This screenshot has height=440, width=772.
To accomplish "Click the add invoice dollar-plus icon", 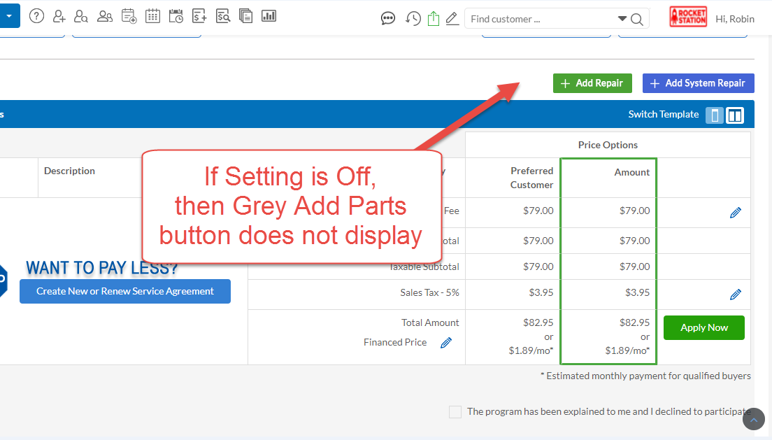I will (x=199, y=16).
